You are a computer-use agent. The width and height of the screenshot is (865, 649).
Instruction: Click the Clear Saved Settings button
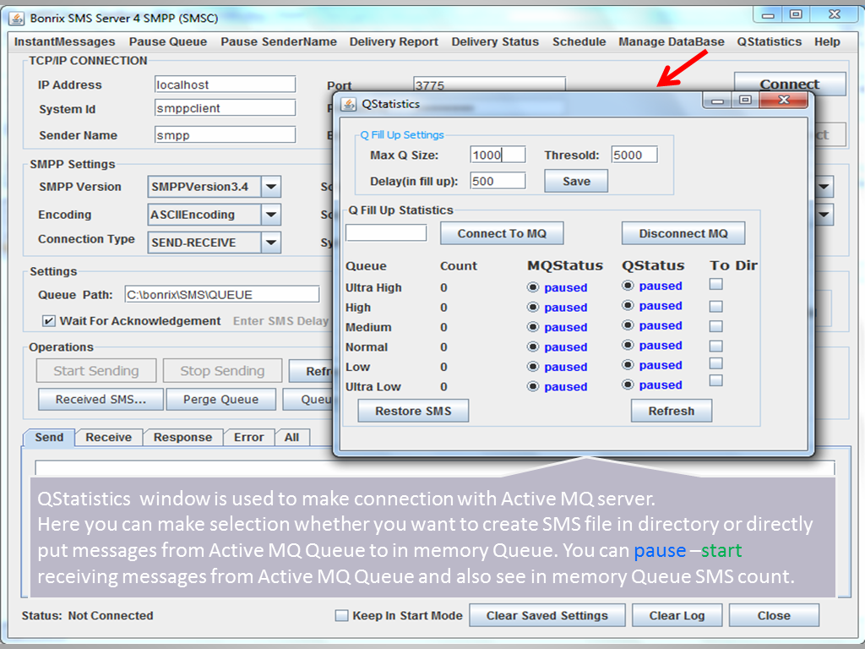pos(547,615)
